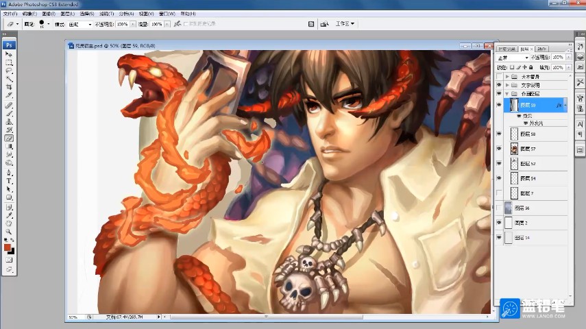Hide layer 58 visibility eye
This screenshot has height=329, width=586.
(499, 134)
